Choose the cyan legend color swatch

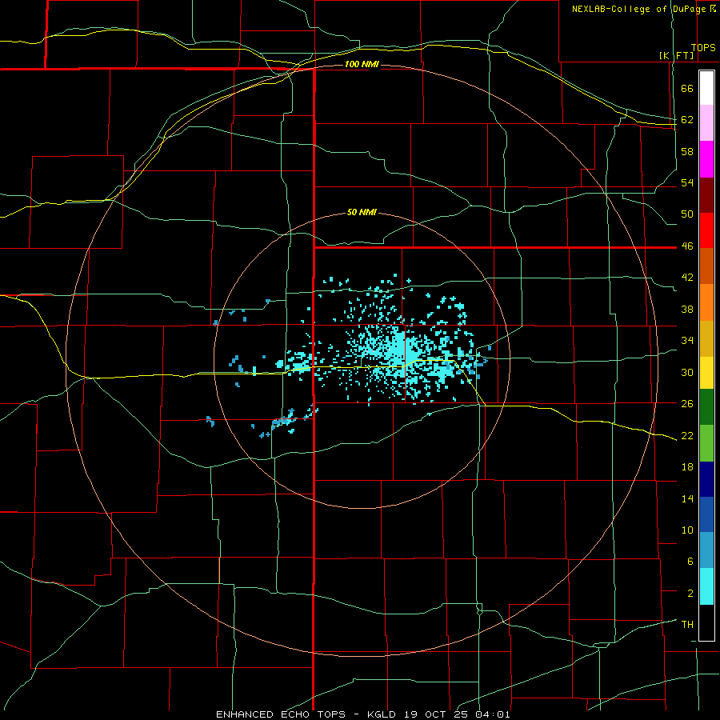pyautogui.click(x=706, y=586)
